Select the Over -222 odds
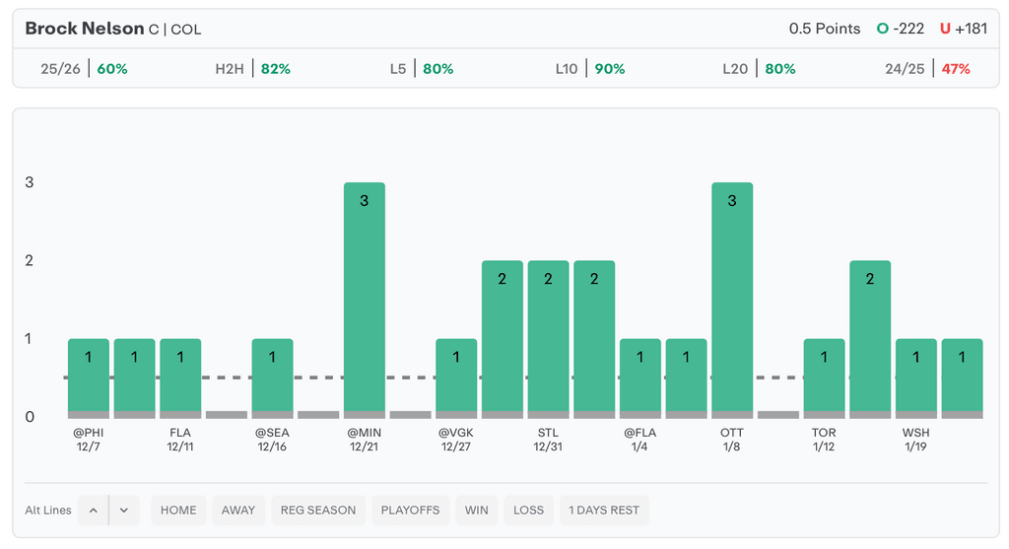 (901, 29)
